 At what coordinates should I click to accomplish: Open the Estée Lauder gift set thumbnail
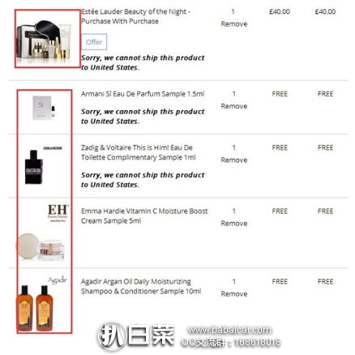(x=44, y=40)
